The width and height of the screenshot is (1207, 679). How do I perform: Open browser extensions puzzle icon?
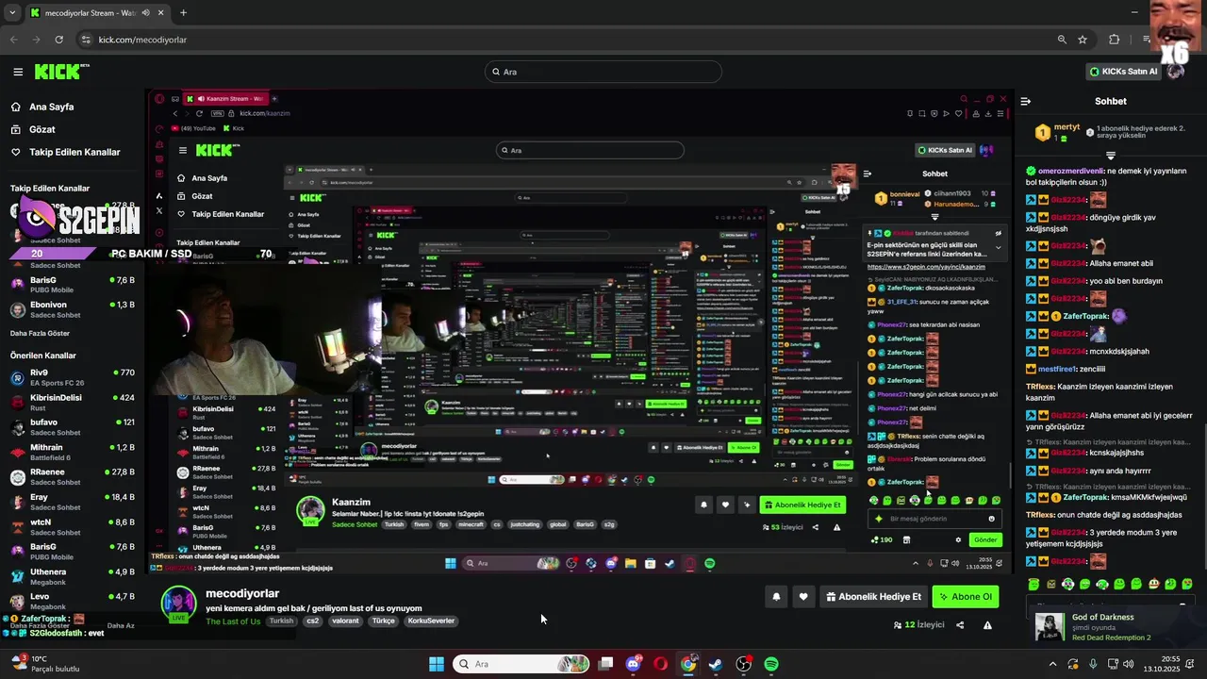click(x=1115, y=40)
